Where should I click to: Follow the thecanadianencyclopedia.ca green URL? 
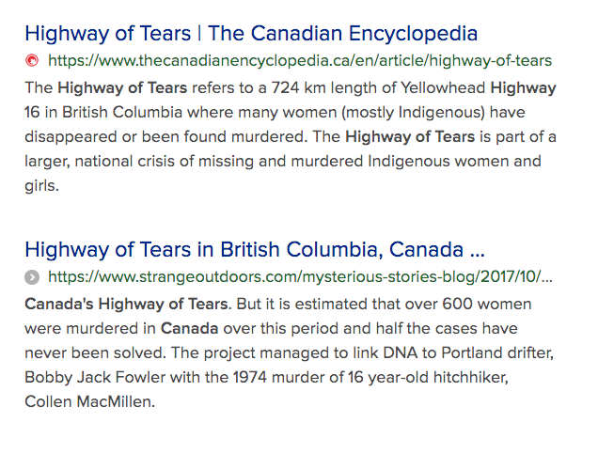(x=300, y=60)
